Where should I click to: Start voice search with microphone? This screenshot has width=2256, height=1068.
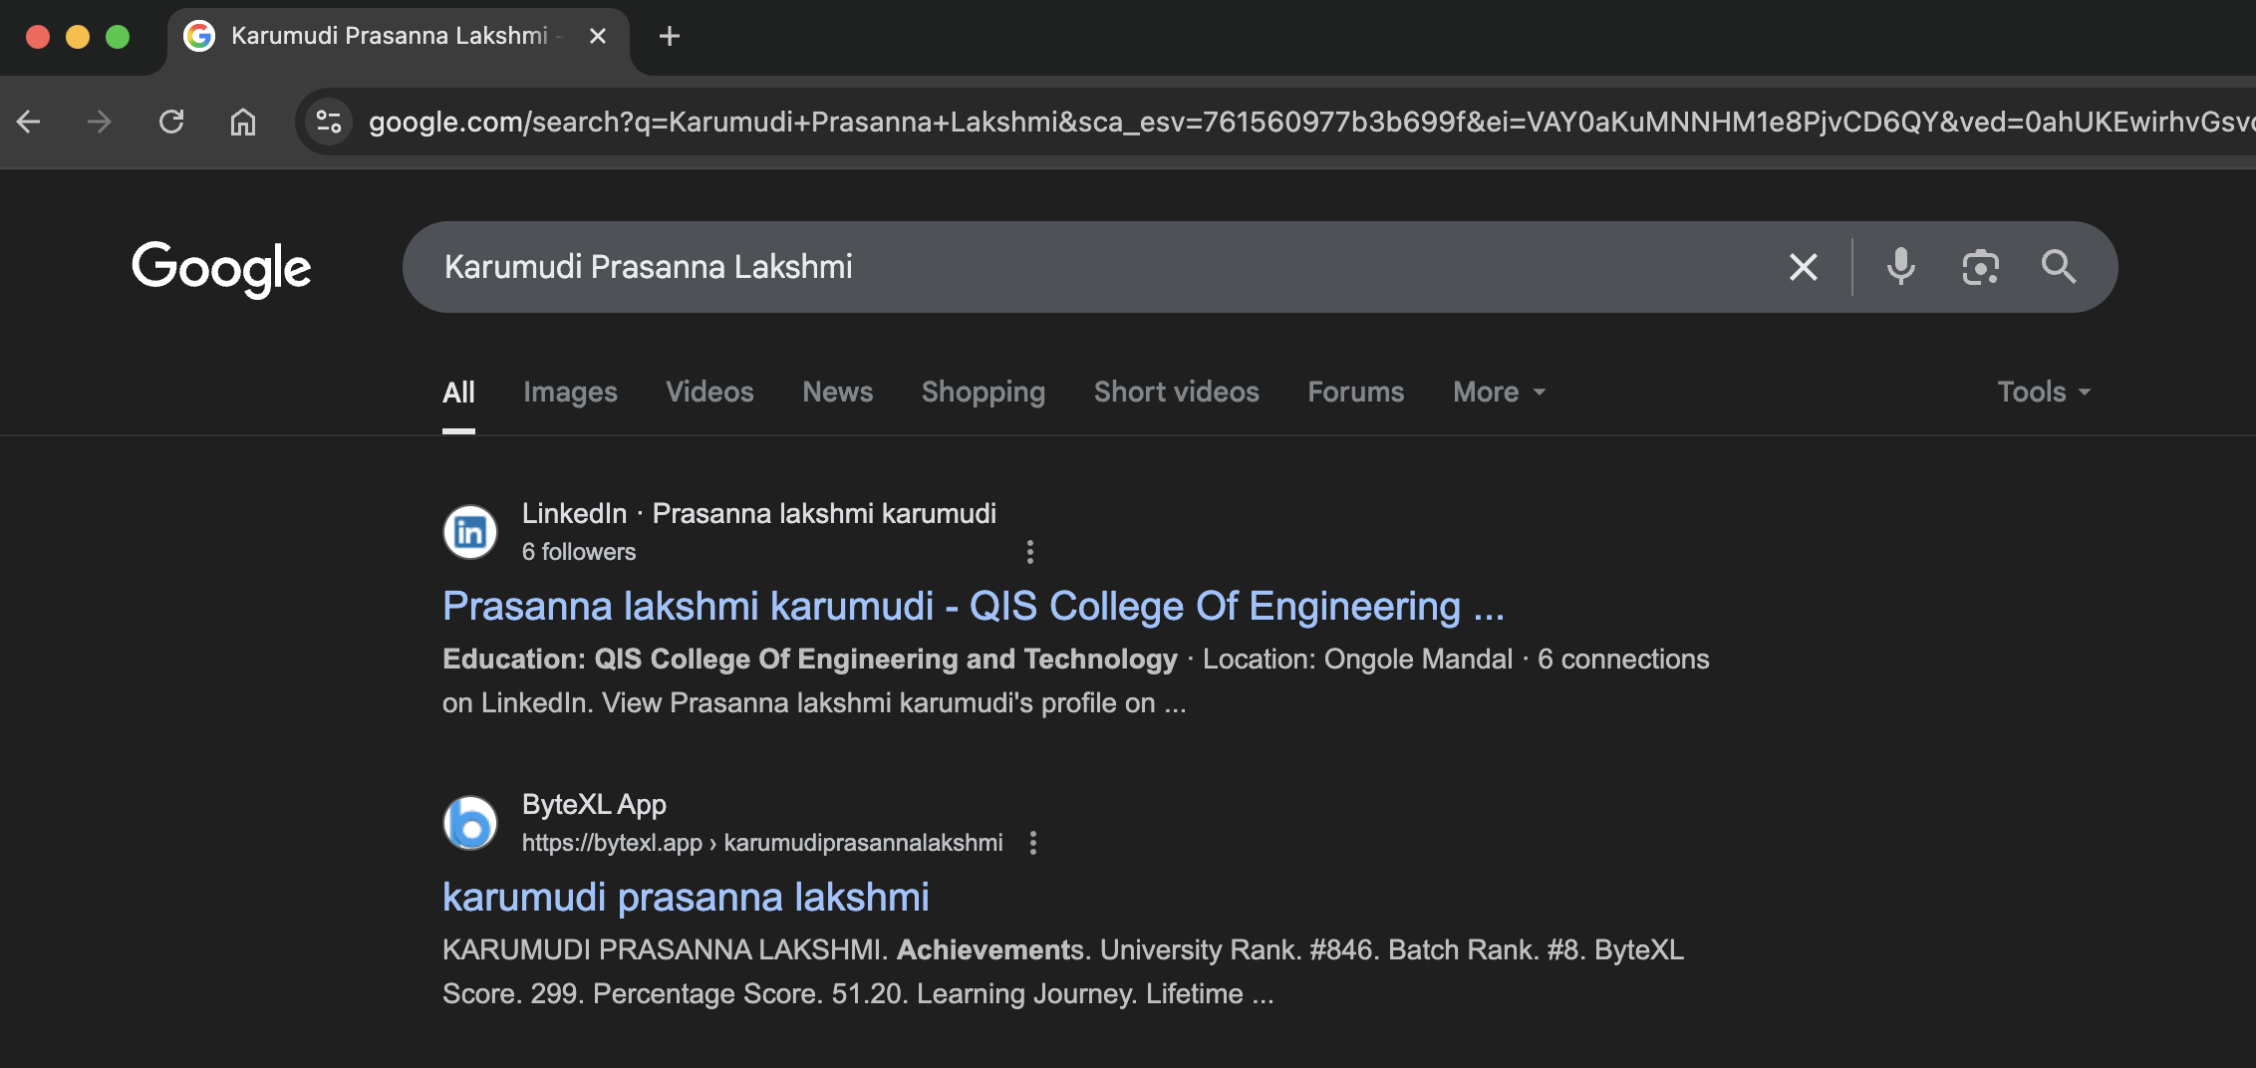1900,267
